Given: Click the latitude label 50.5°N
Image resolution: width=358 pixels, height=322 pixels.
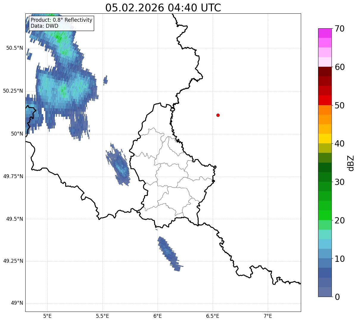Looking at the screenshot, I should (15, 48).
